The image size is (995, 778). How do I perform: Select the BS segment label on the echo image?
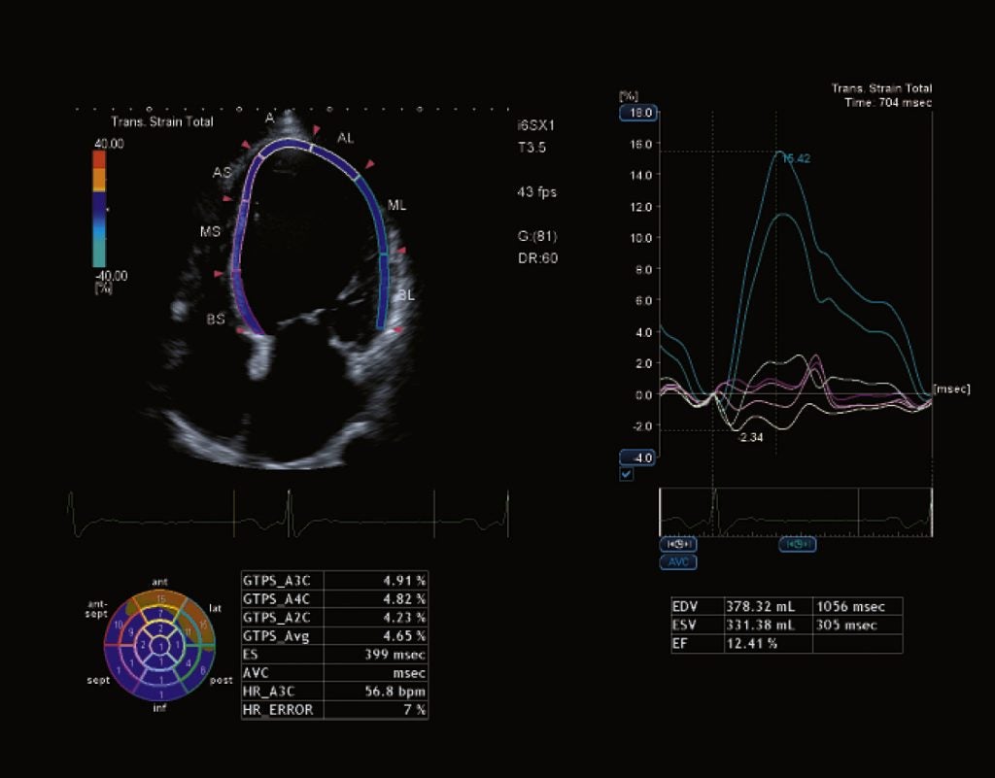(x=216, y=319)
